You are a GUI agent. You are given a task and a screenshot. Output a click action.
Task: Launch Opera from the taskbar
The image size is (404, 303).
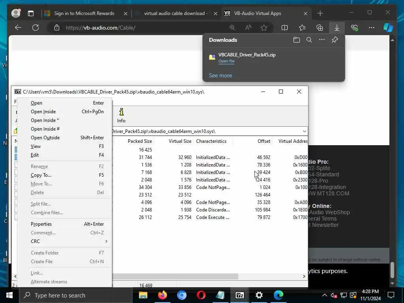[201, 295]
